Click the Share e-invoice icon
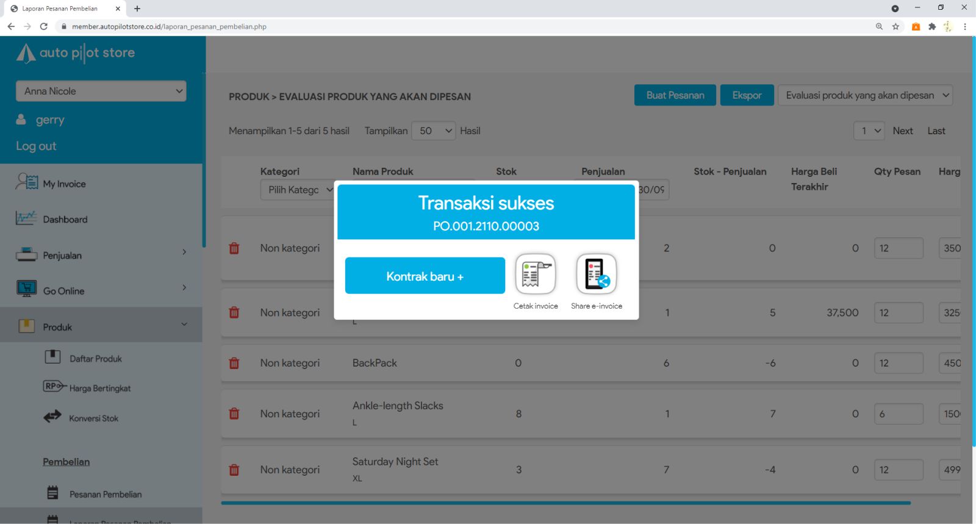 [x=596, y=275]
